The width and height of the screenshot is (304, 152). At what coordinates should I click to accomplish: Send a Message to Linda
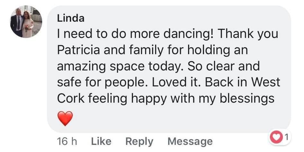[x=190, y=141]
